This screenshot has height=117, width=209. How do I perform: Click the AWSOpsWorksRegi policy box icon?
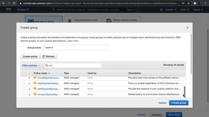tap(35, 83)
